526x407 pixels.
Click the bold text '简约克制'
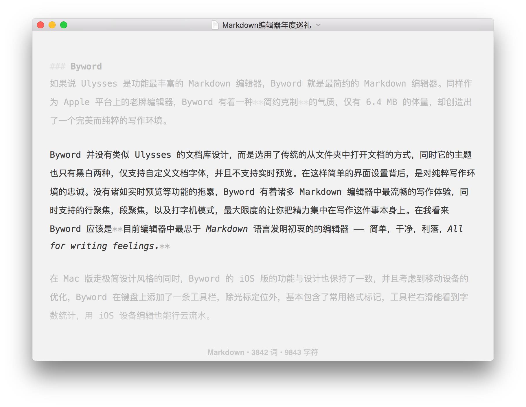[x=281, y=102]
